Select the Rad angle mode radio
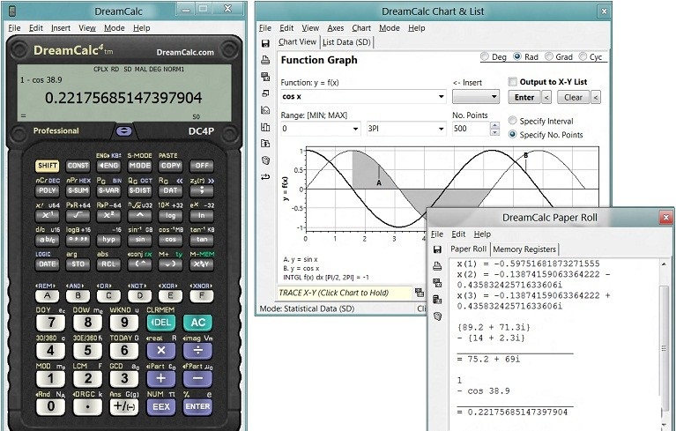 coord(517,56)
